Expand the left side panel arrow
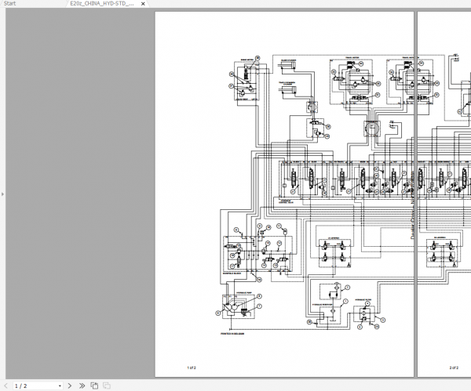 tap(2, 194)
